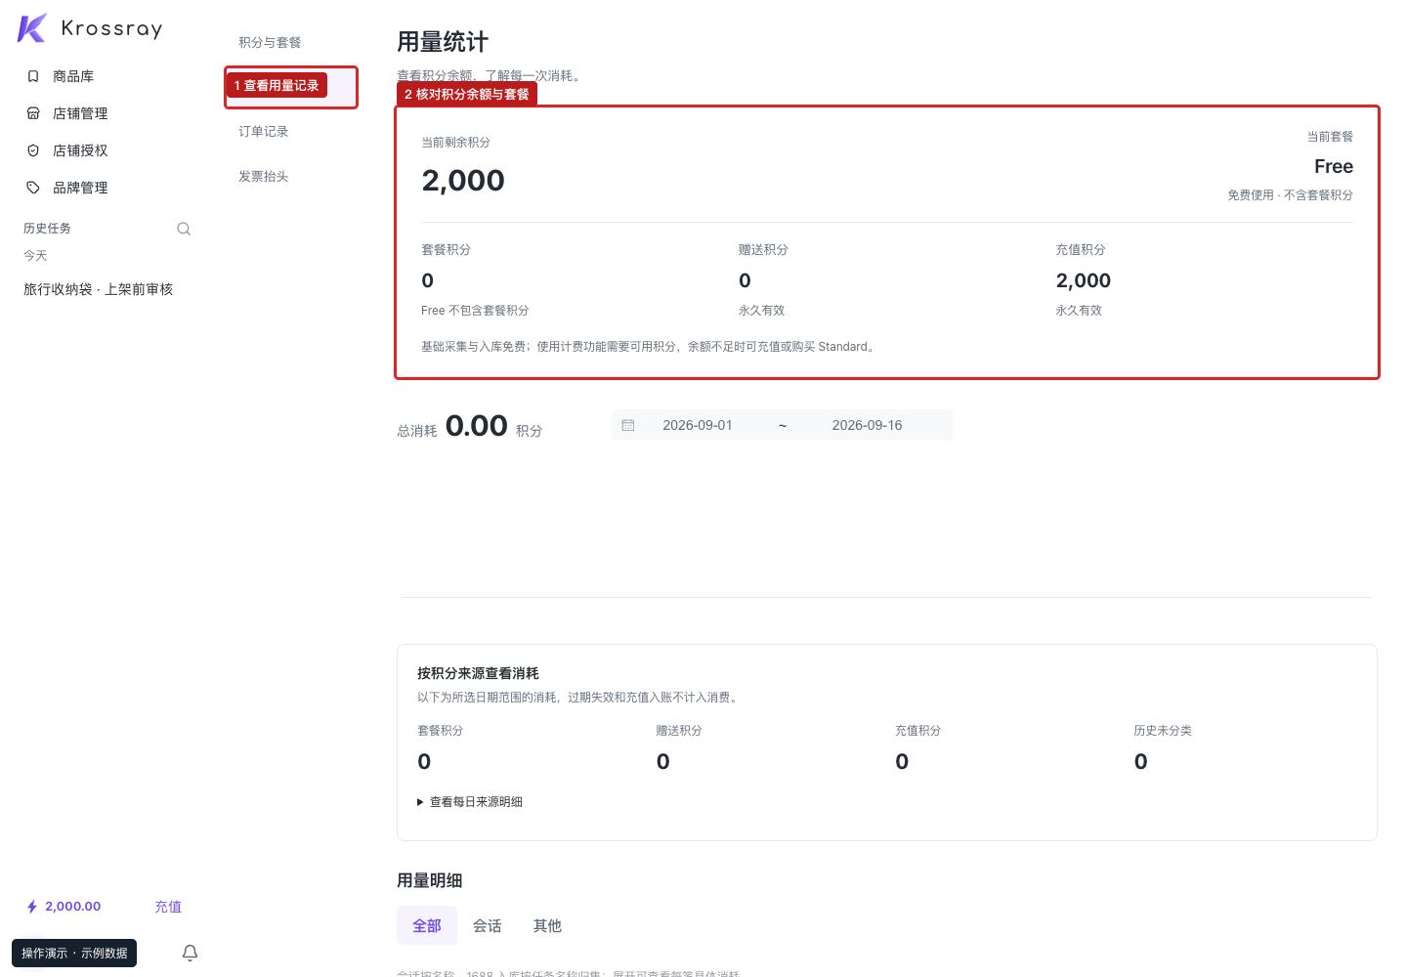Open notifications via the bell icon

point(191,953)
